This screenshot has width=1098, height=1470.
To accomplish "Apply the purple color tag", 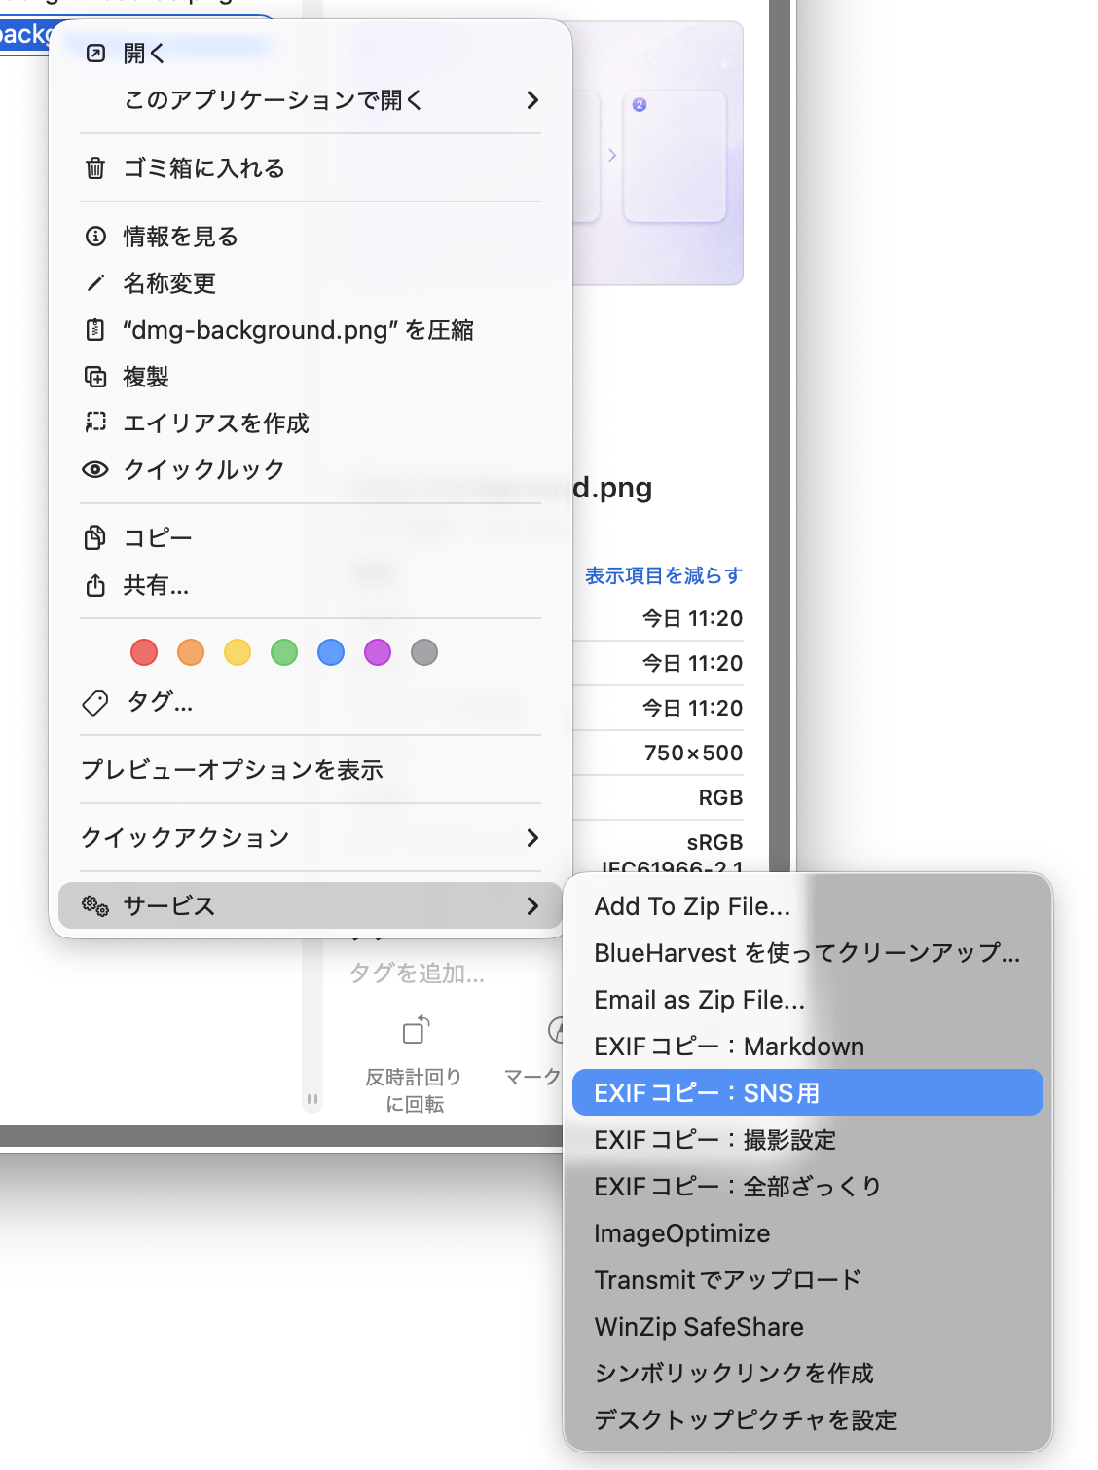I will coord(378,652).
